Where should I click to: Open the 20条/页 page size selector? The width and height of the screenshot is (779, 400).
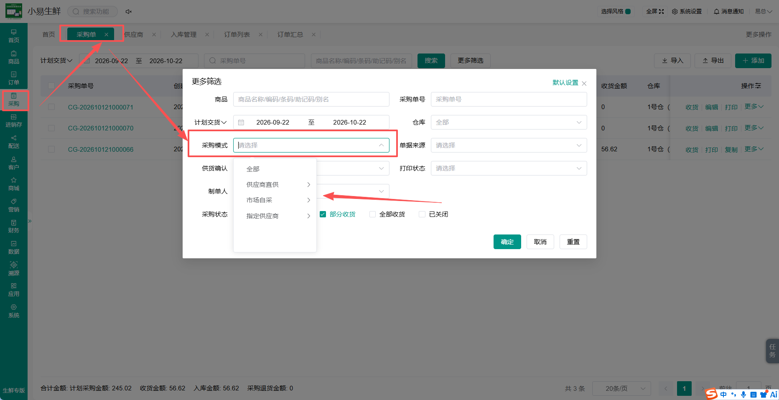coord(621,389)
